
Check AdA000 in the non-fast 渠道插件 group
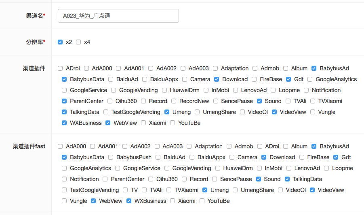click(x=86, y=68)
